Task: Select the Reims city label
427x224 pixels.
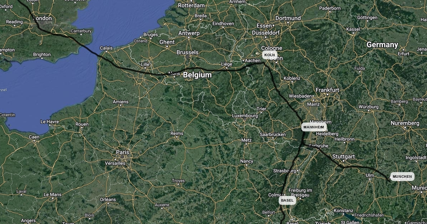Action: 177,133
